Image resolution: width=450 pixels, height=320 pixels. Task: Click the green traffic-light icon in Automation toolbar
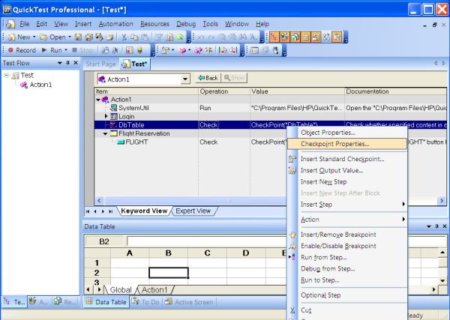pos(139,50)
